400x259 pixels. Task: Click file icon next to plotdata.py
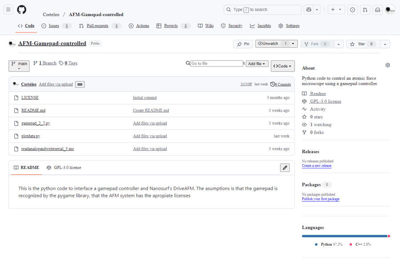click(x=16, y=136)
